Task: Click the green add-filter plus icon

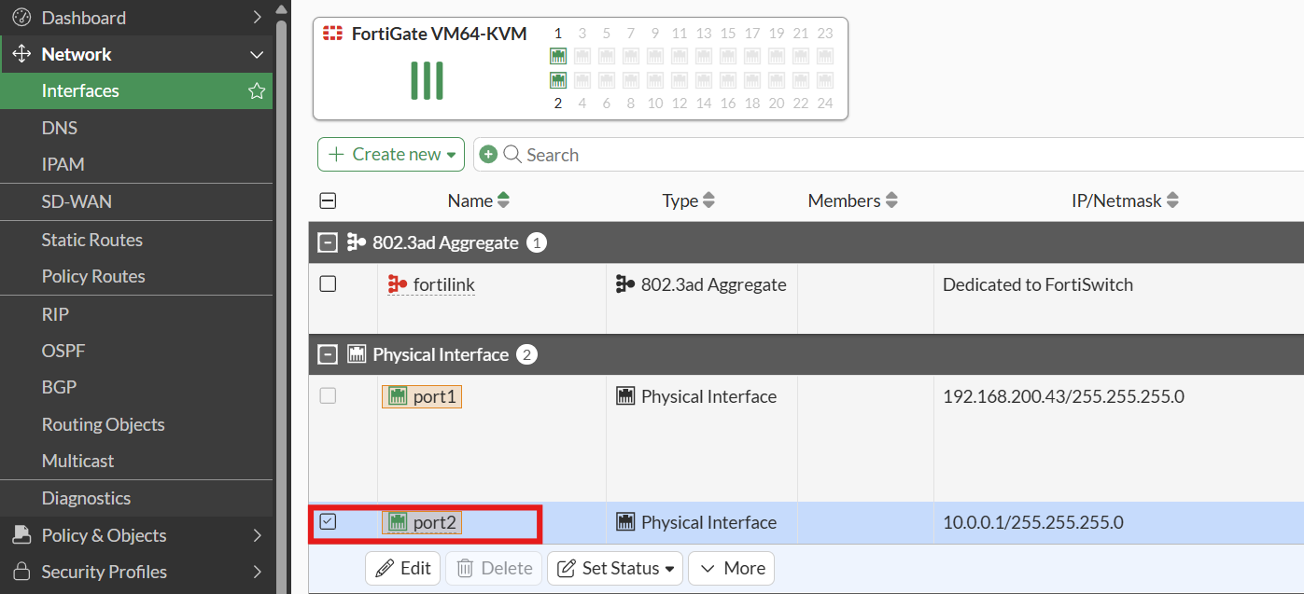Action: (488, 154)
